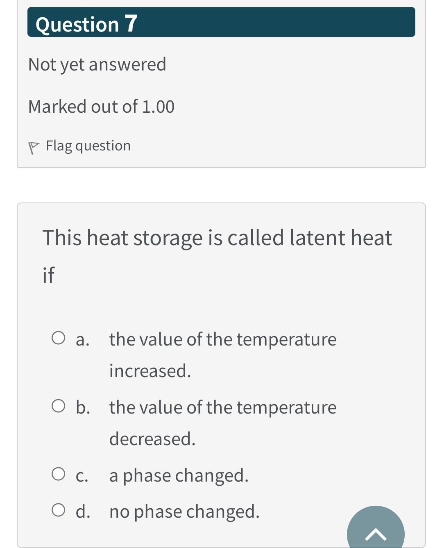Pick the 'a phase changed.' answer text

click(x=179, y=475)
